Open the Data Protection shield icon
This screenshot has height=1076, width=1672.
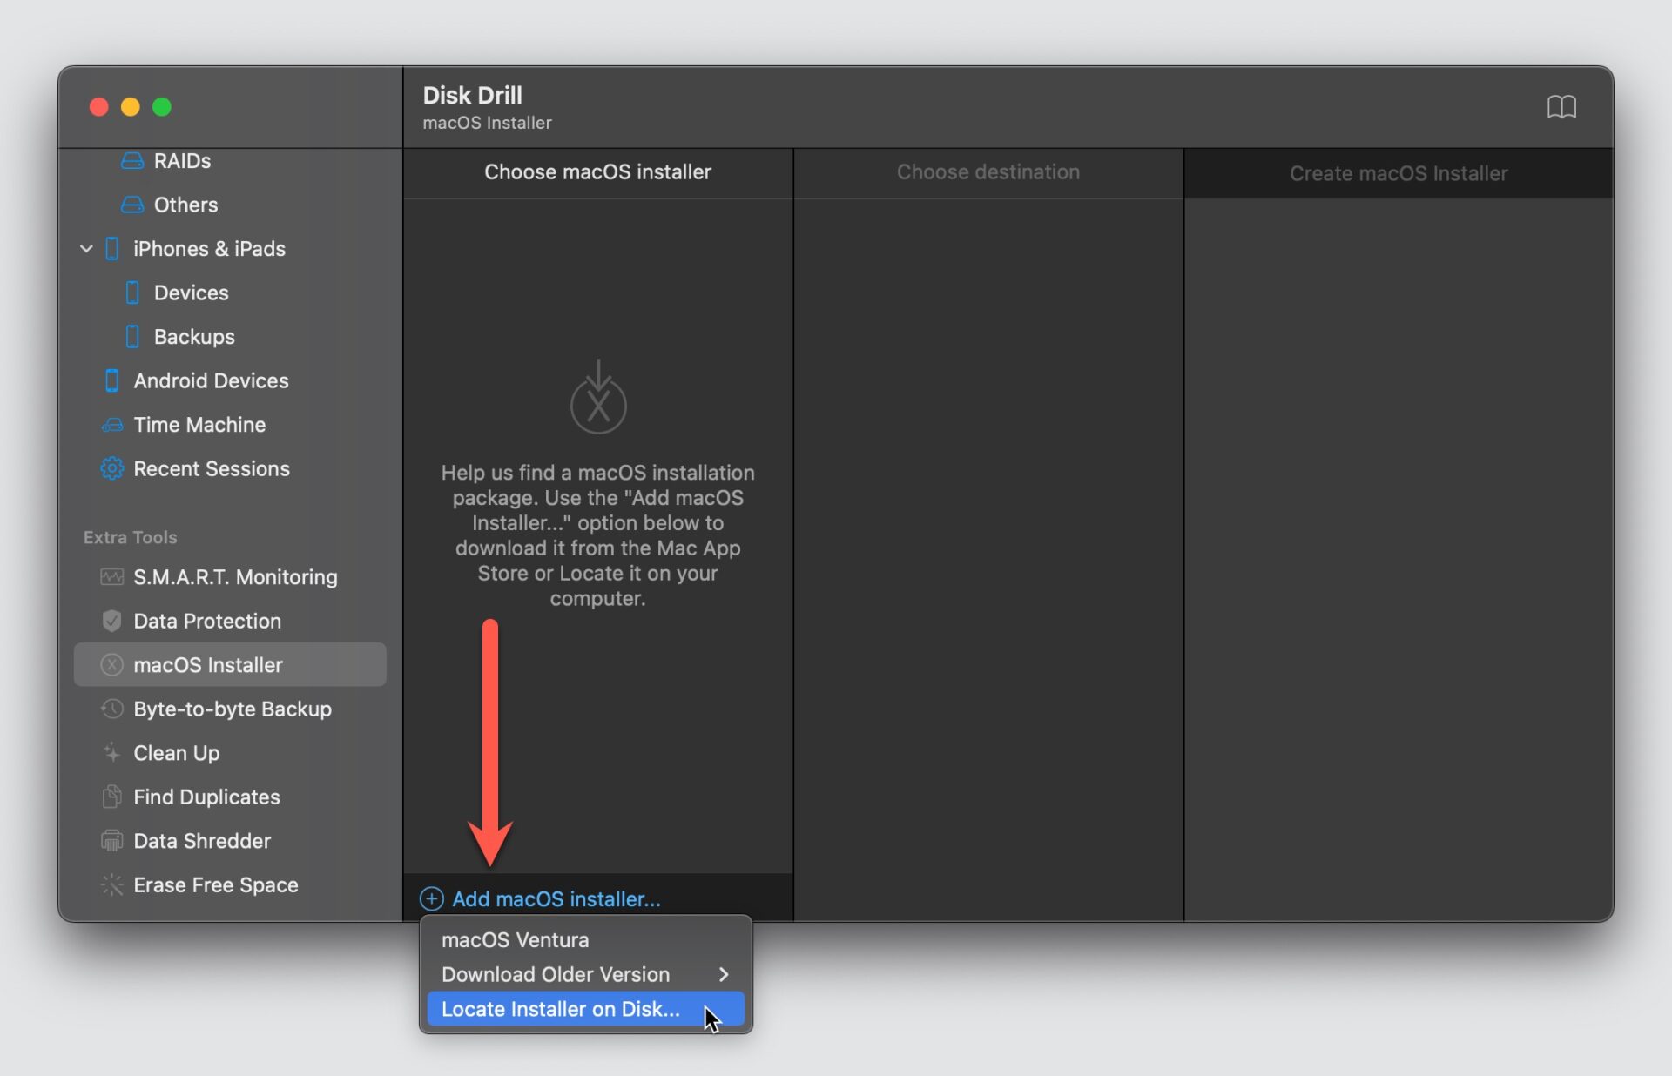coord(112,621)
